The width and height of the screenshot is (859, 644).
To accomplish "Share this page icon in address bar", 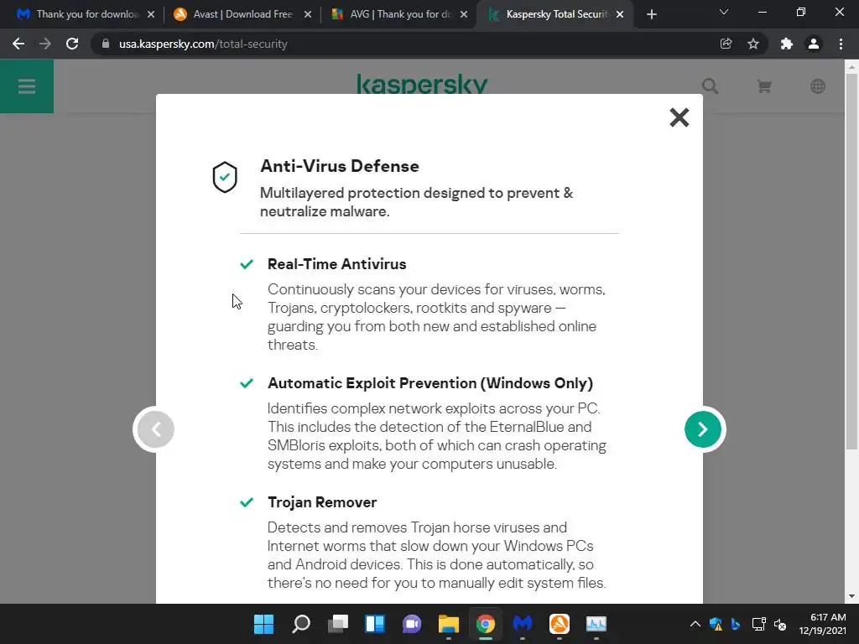I will point(726,44).
